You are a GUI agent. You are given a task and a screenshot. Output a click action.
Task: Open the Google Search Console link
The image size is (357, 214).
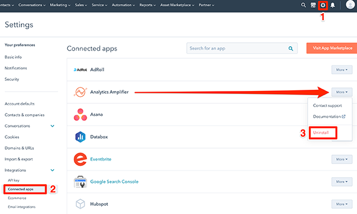click(114, 182)
